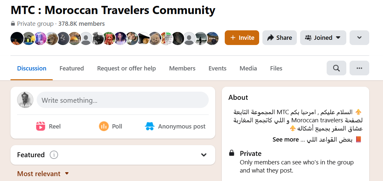This screenshot has width=383, height=181.
Task: Expand the chevron next to Joined
Action: pos(359,38)
